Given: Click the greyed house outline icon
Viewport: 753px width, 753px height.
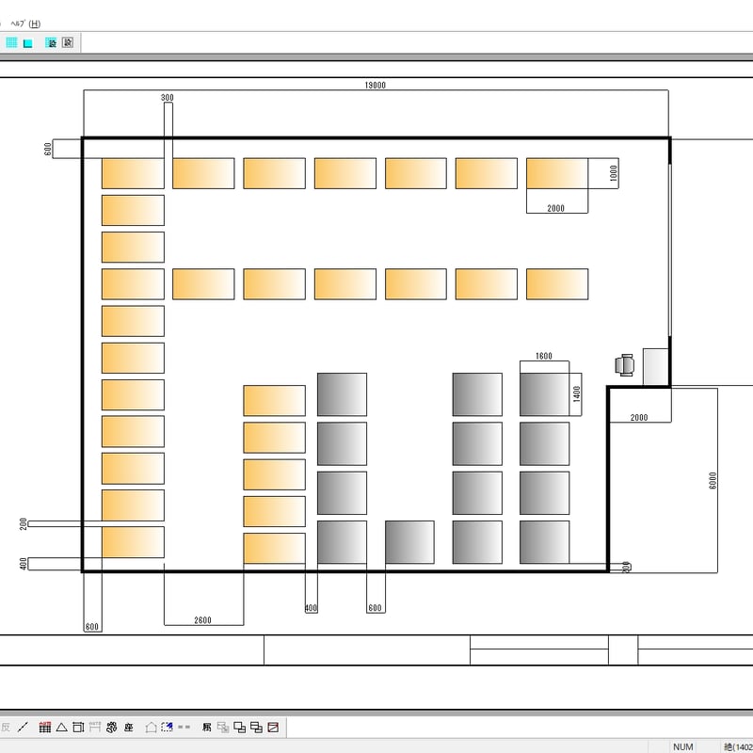Looking at the screenshot, I should [x=151, y=727].
